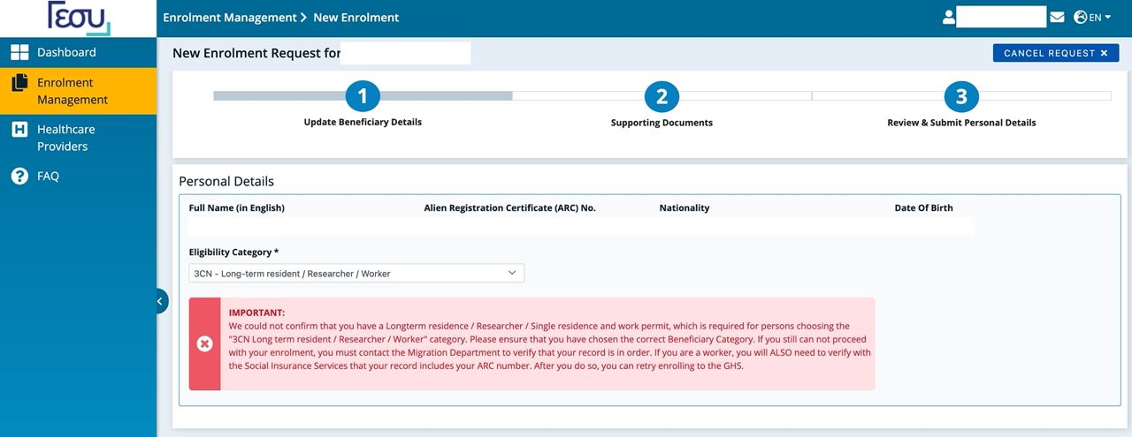The height and width of the screenshot is (437, 1132).
Task: Open the Eligibility Category dropdown
Action: (356, 274)
